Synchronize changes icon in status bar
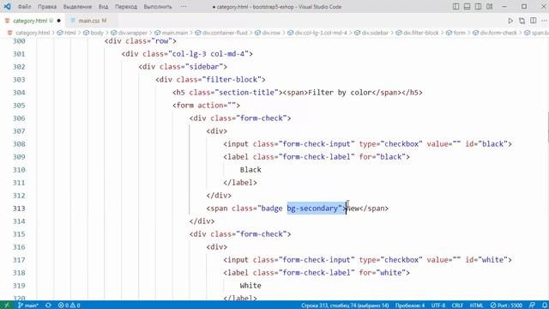Screen dimensions: 549x309 (x=48, y=306)
